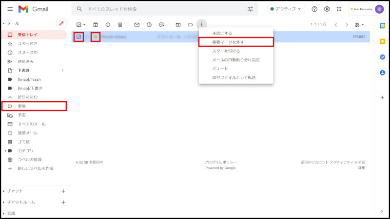Screen dimensions: 390x219
Task: Archive the selected email from the toolbar
Action: [96, 24]
